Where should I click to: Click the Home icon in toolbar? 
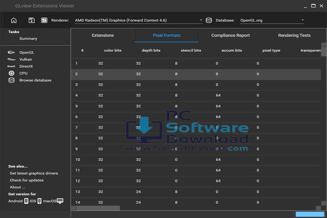[x=14, y=20]
